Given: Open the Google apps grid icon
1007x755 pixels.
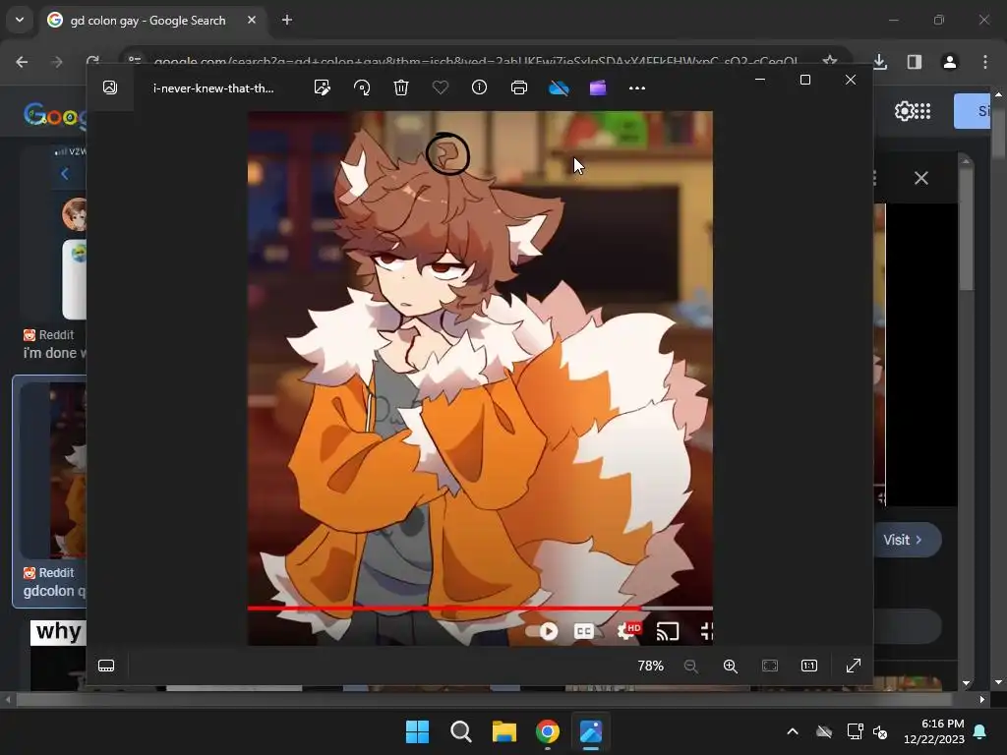Looking at the screenshot, I should click(922, 111).
